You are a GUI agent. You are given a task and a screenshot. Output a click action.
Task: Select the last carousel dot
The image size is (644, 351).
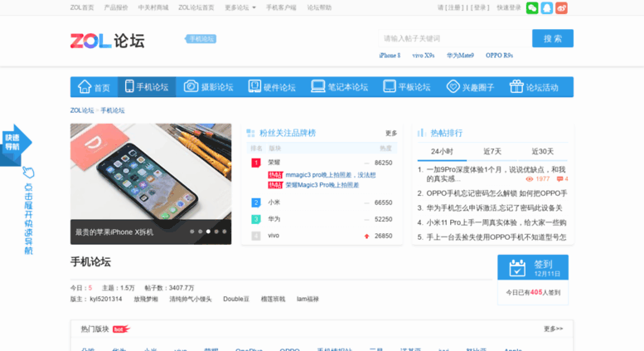[225, 232]
